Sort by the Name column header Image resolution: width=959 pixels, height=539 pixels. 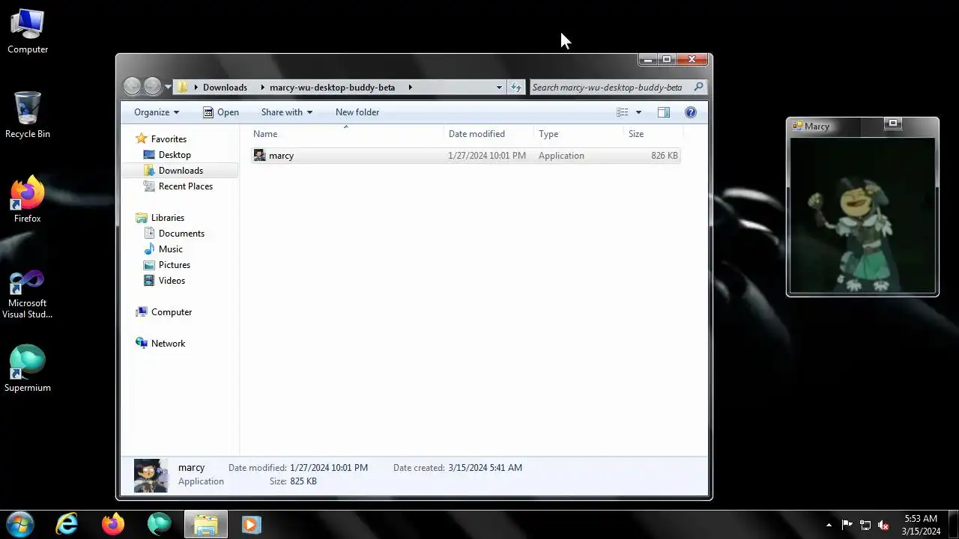[x=346, y=134]
